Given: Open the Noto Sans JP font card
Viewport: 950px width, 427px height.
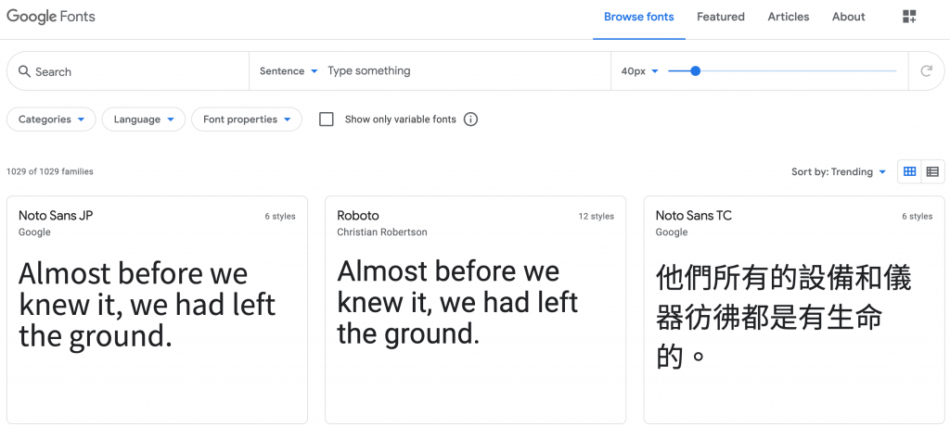Looking at the screenshot, I should click(157, 309).
